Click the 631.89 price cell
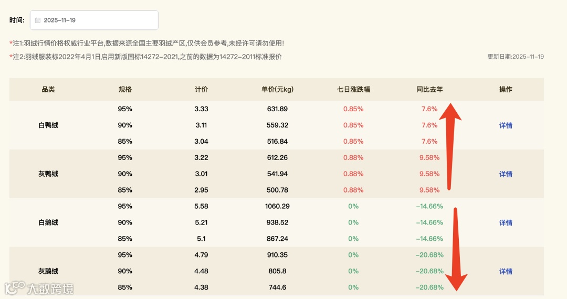Screen dimensions: 567x299 pos(277,109)
